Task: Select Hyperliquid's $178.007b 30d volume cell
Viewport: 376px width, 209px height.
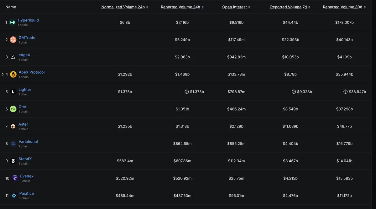Action: pyautogui.click(x=344, y=23)
